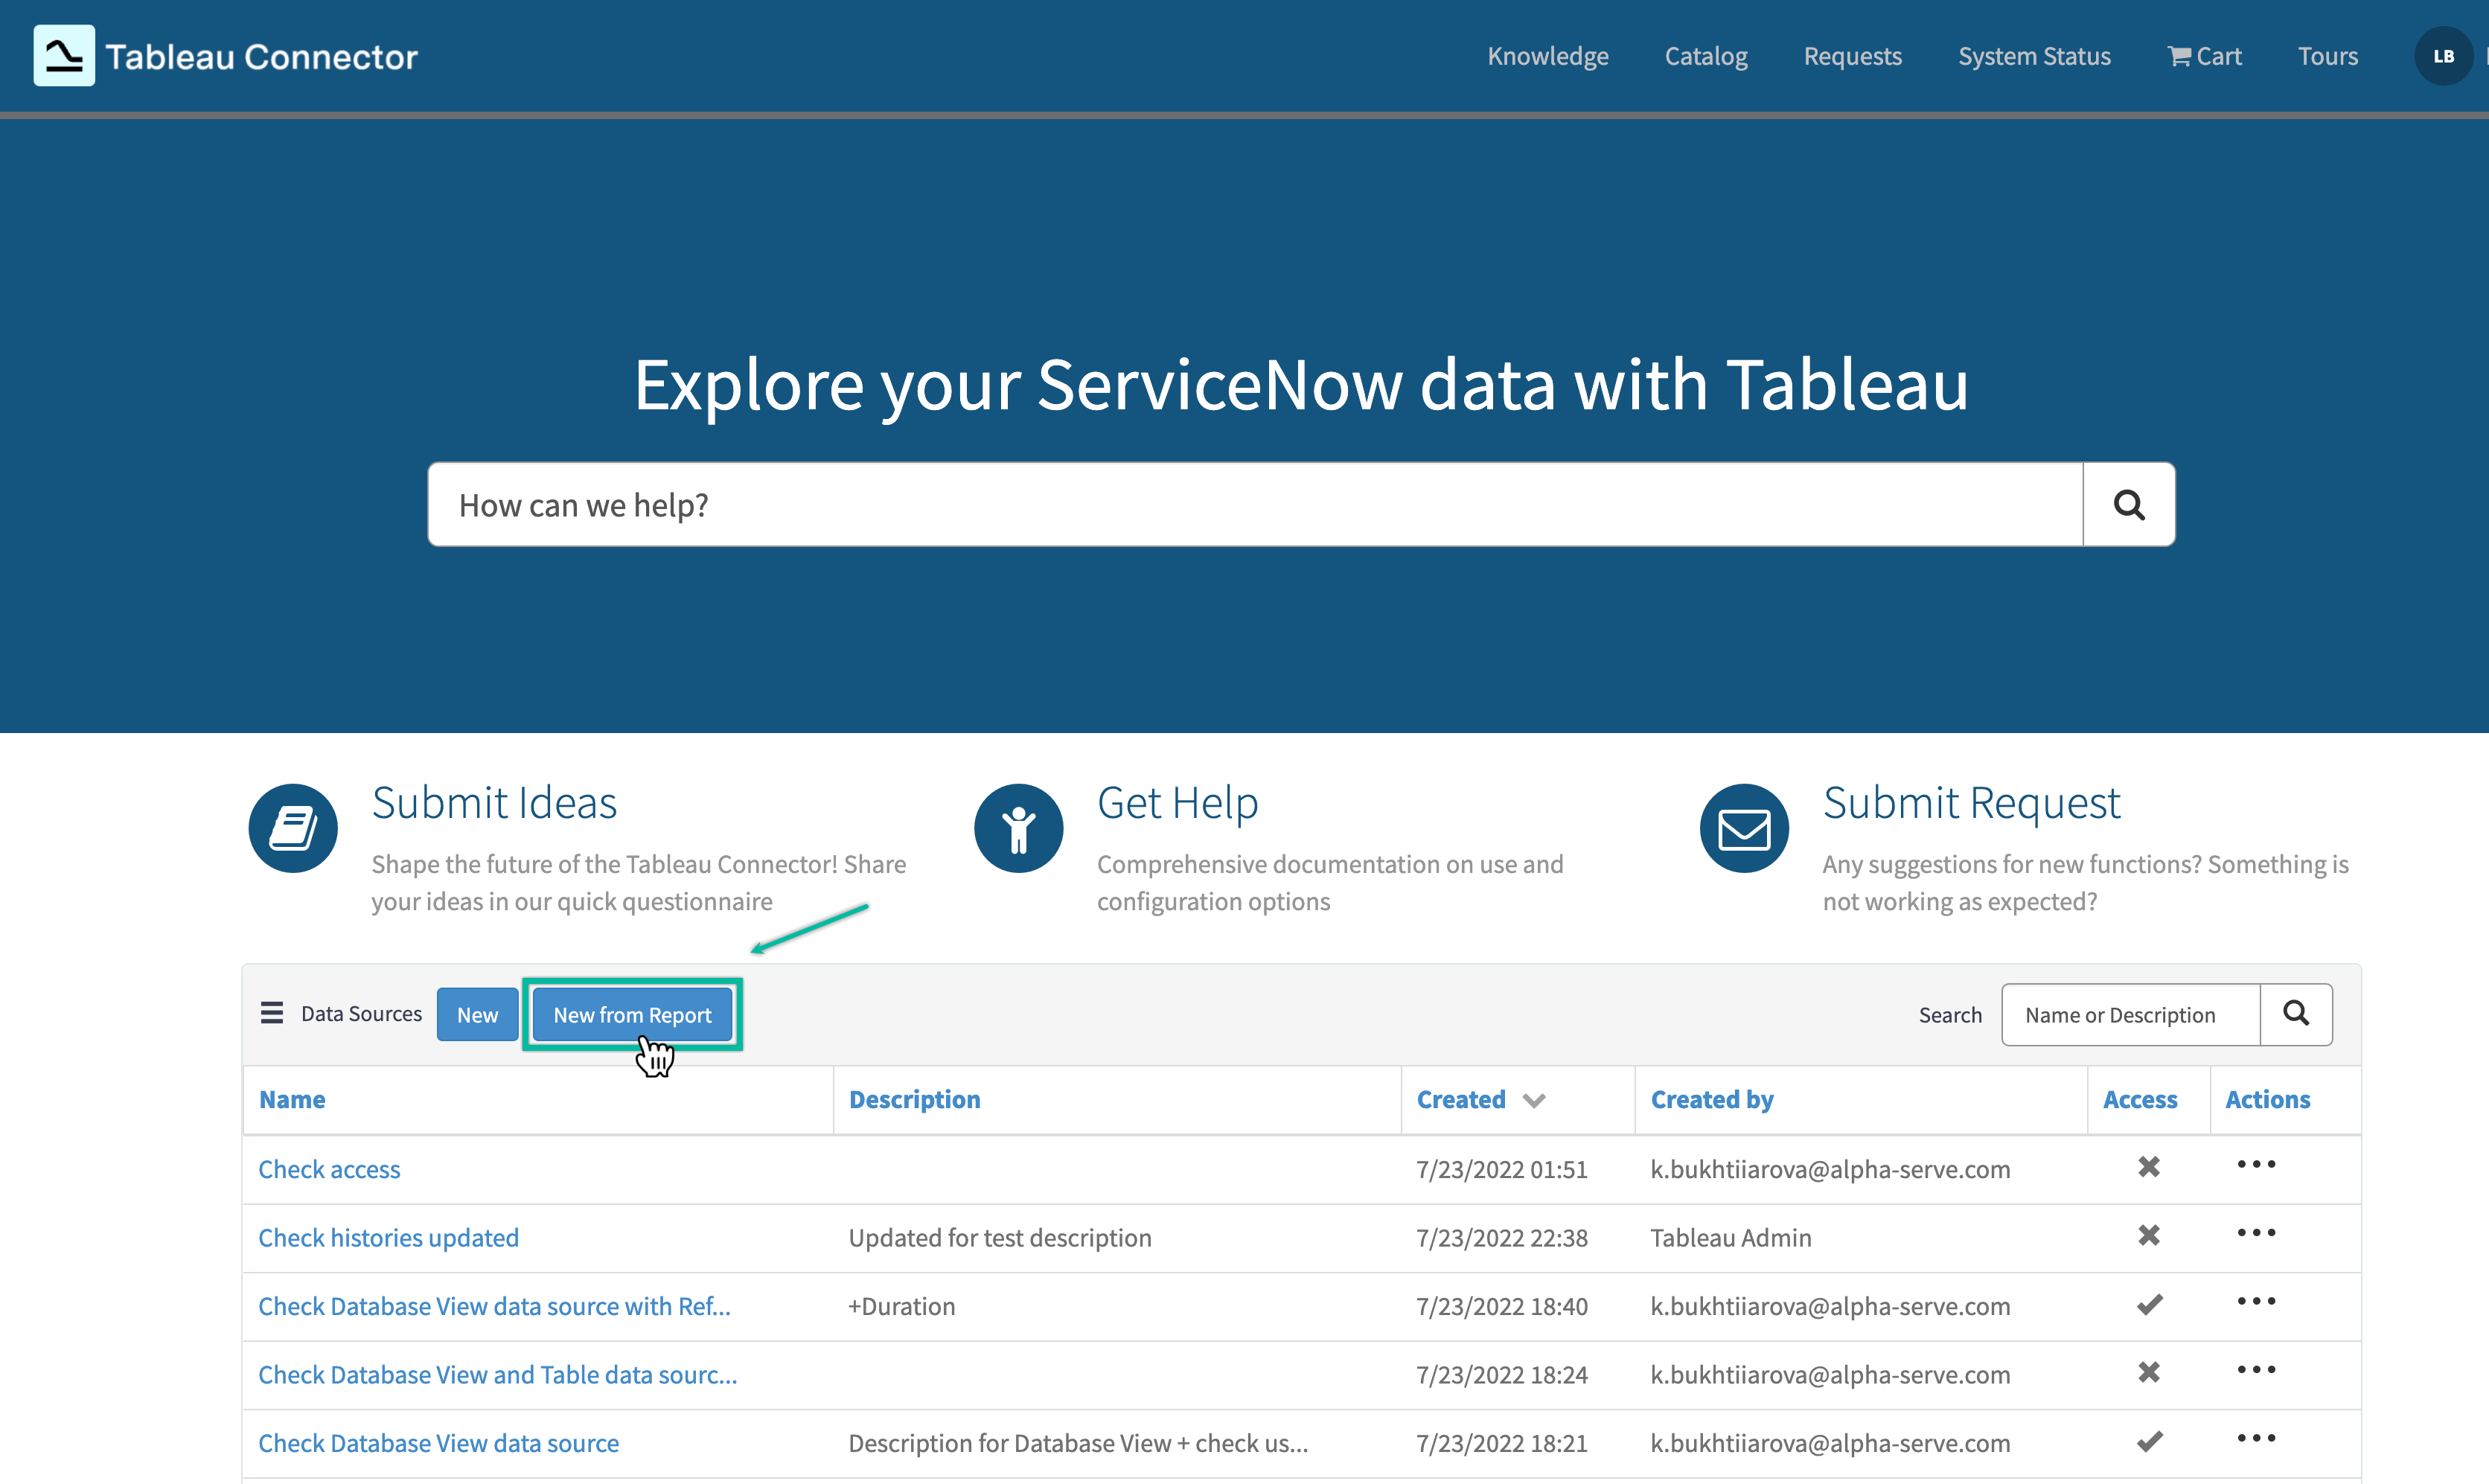Click the main search magnifier icon
This screenshot has height=1484, width=2489.
pos(2128,504)
